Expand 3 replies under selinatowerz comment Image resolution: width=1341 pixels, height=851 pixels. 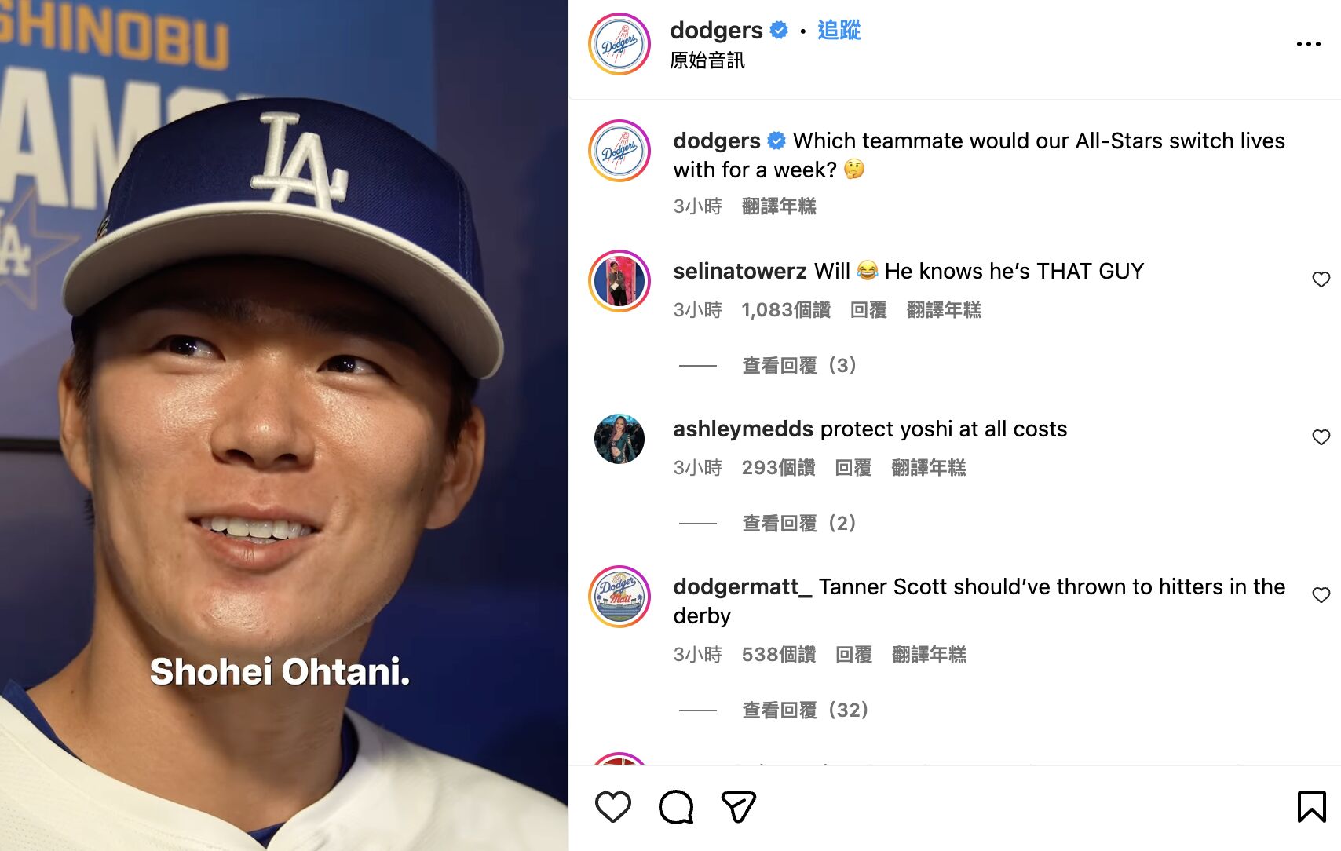[798, 365]
